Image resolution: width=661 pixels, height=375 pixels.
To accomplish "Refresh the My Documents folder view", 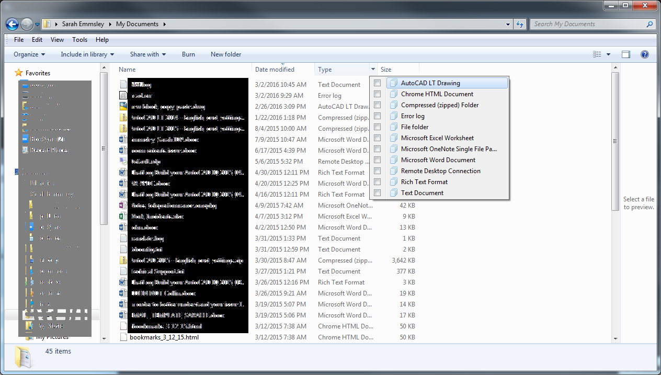I will (x=520, y=24).
